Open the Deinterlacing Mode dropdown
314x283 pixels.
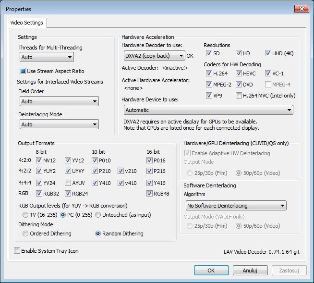point(59,124)
